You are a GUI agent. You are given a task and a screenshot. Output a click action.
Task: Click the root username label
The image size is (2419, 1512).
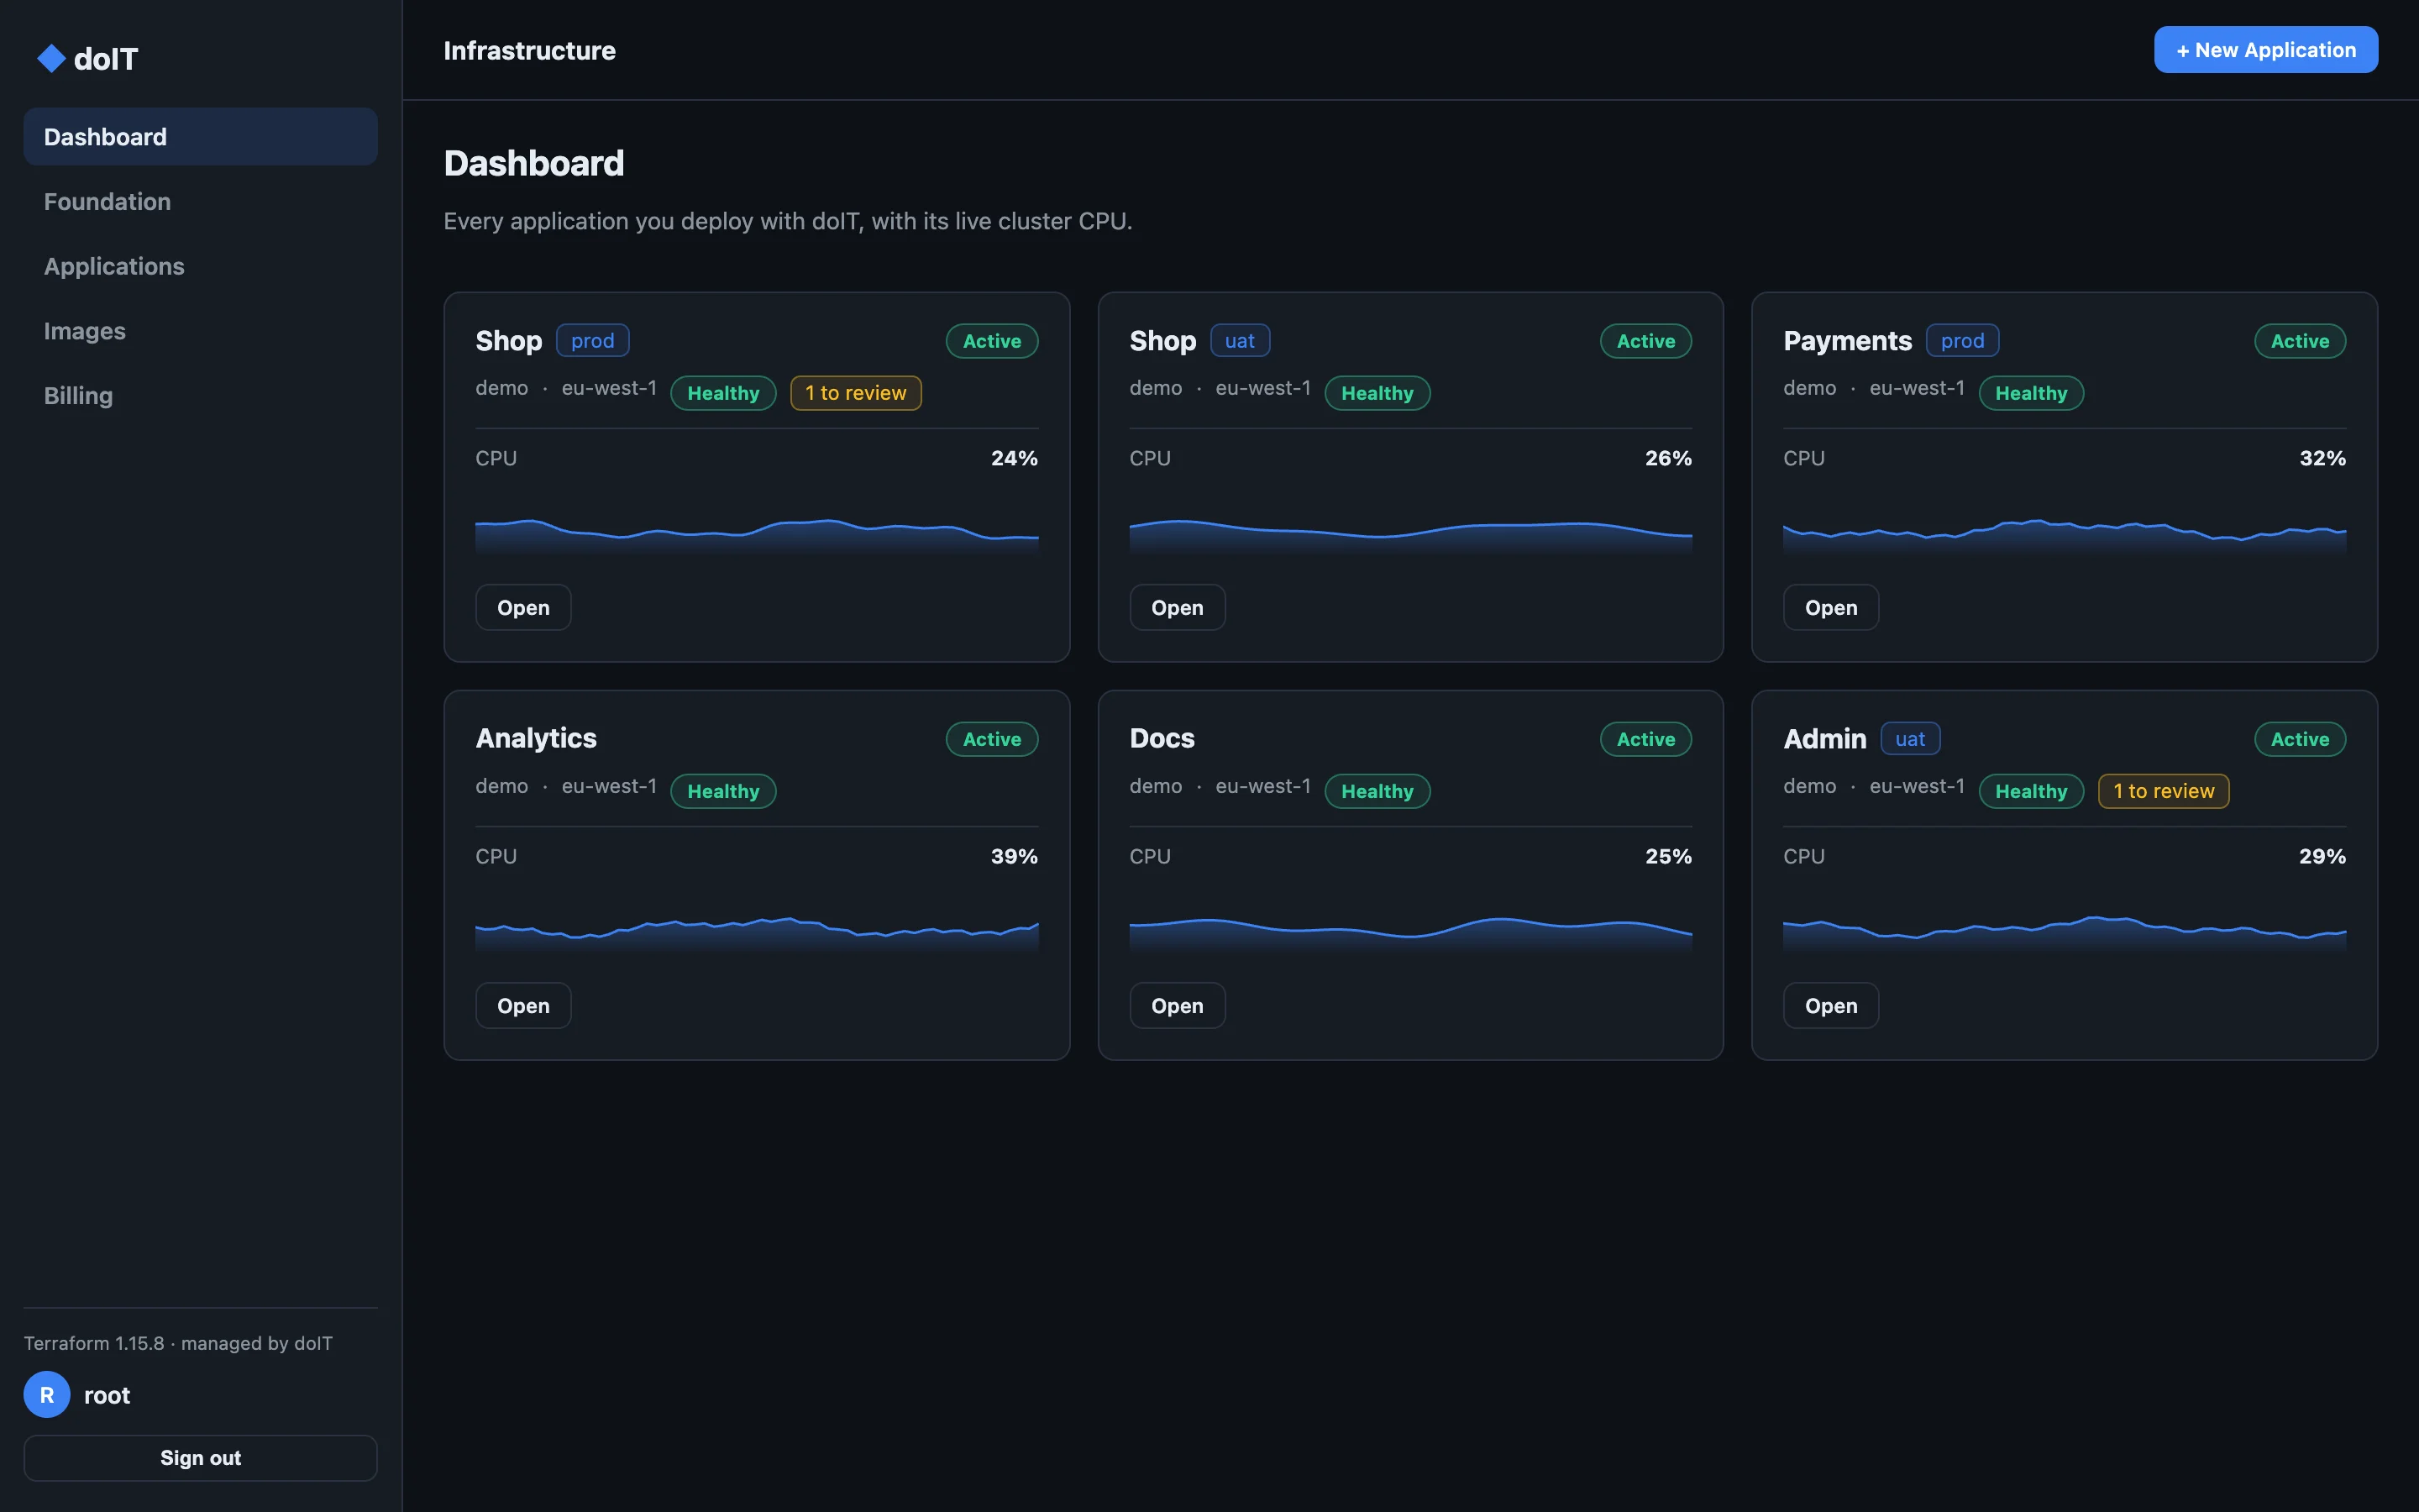pyautogui.click(x=107, y=1395)
